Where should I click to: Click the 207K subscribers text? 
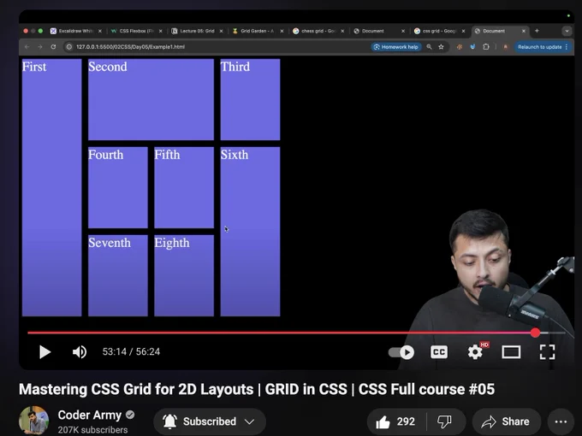click(x=92, y=430)
